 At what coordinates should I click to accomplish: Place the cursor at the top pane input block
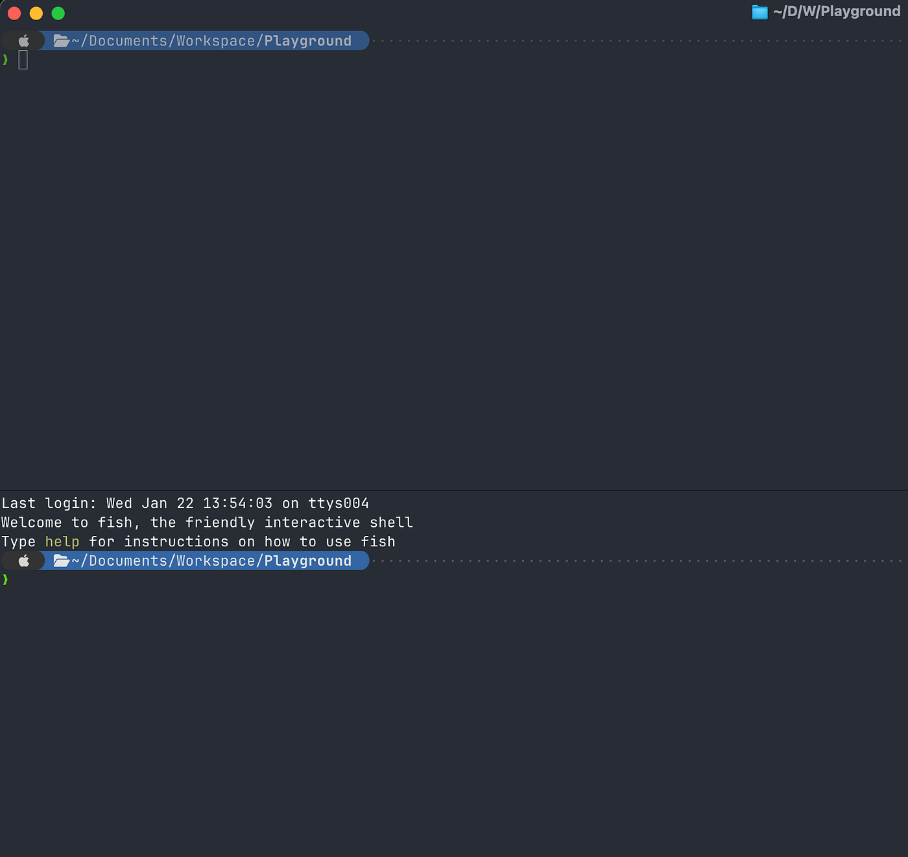[23, 60]
